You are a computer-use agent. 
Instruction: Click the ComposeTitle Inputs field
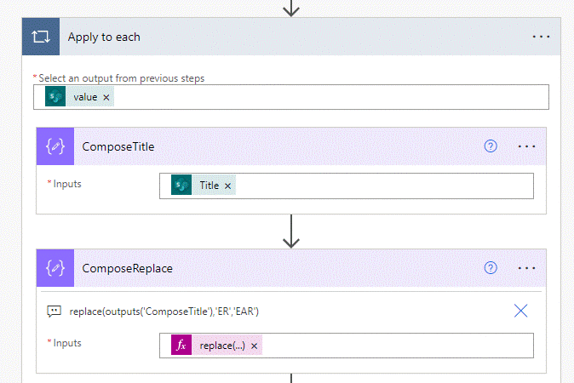tap(383, 186)
